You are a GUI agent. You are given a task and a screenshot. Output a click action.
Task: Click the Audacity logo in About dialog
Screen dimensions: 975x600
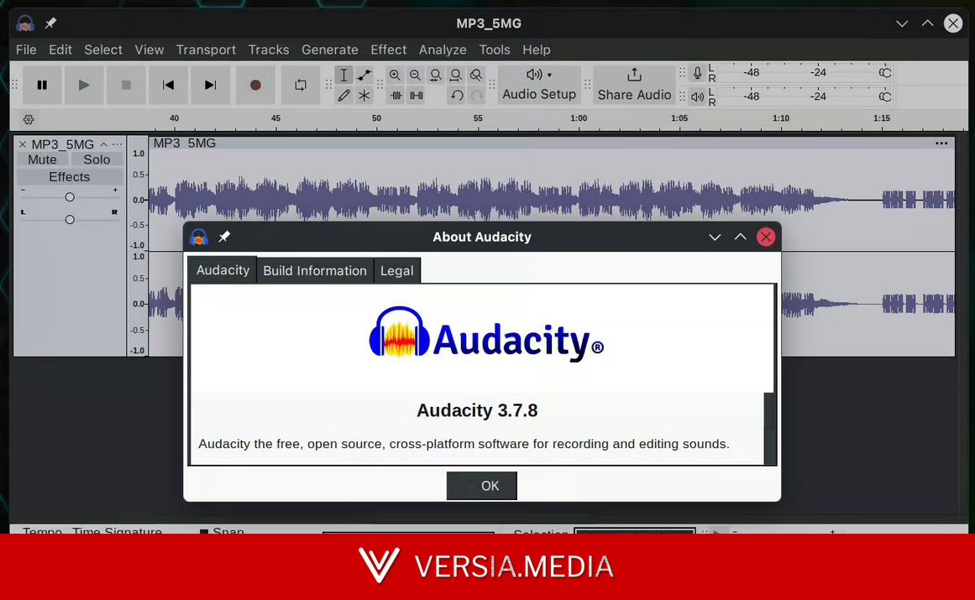(486, 336)
